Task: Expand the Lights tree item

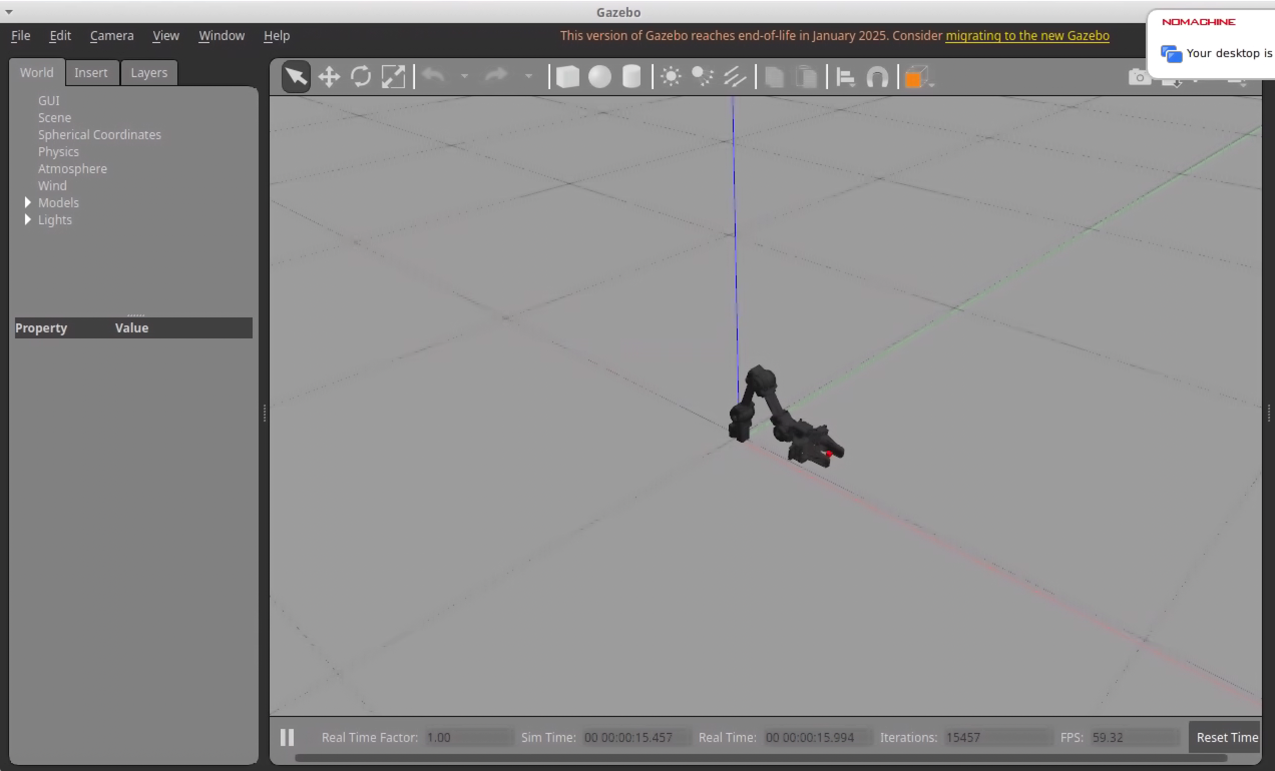Action: 28,220
